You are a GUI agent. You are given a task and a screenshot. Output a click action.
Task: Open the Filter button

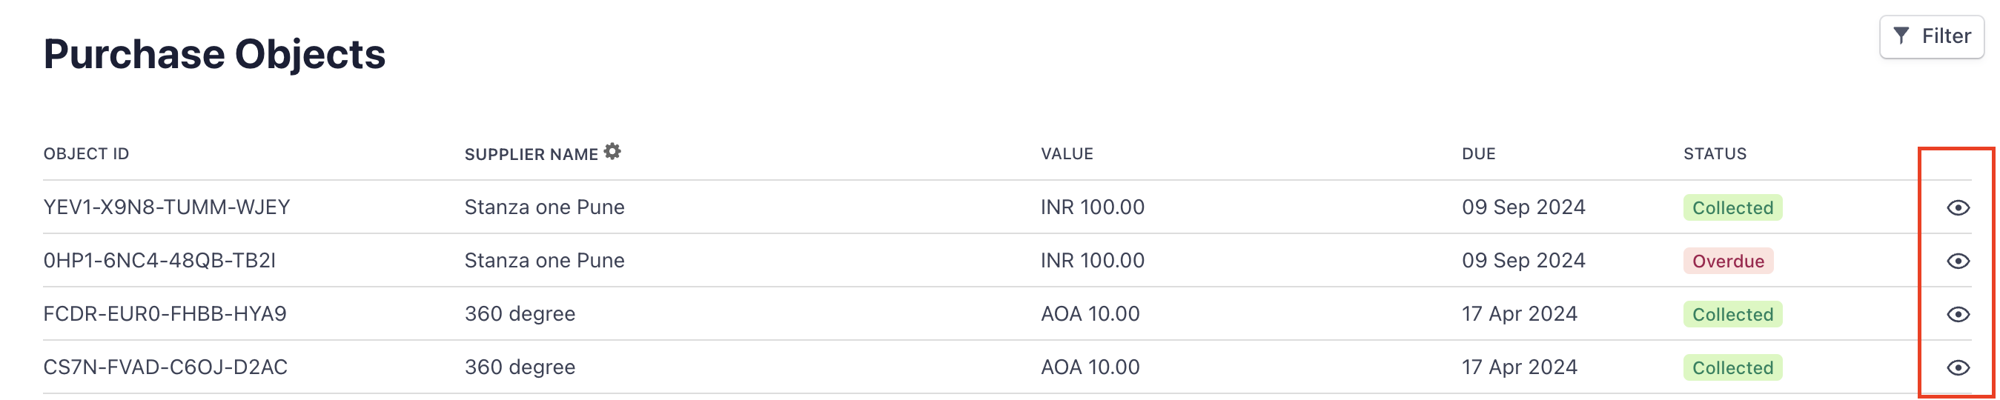1932,36
